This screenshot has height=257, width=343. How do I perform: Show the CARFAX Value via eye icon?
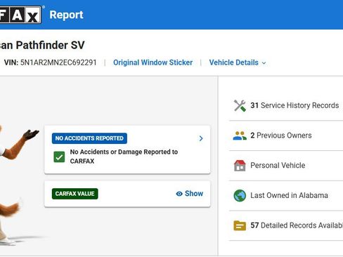coord(189,194)
